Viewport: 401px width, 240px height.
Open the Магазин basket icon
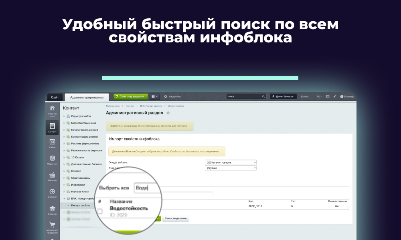52,176
